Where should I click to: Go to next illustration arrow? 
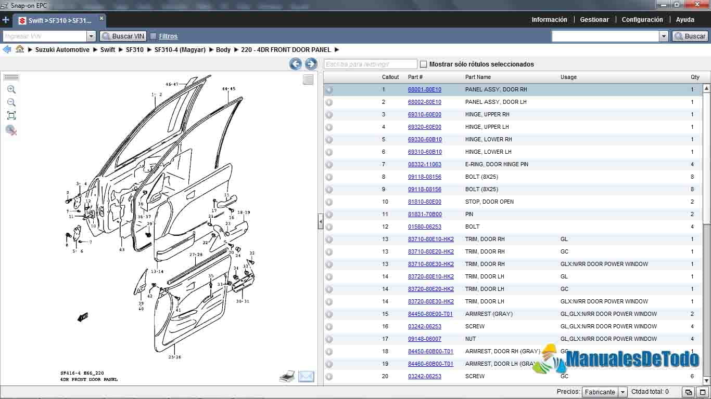pyautogui.click(x=311, y=64)
